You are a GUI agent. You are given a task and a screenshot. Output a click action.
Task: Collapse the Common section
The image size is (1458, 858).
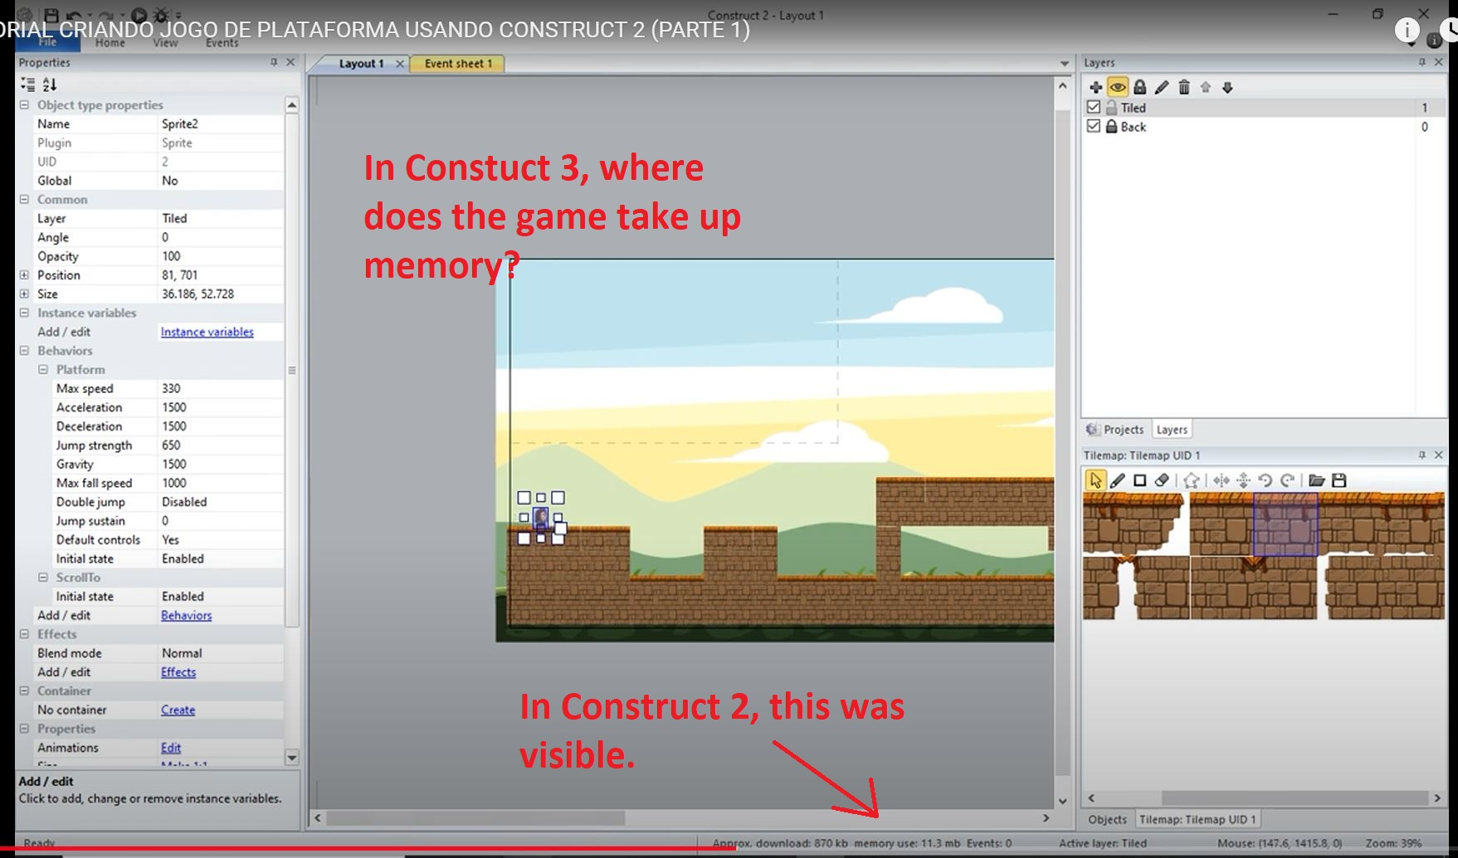pyautogui.click(x=24, y=199)
